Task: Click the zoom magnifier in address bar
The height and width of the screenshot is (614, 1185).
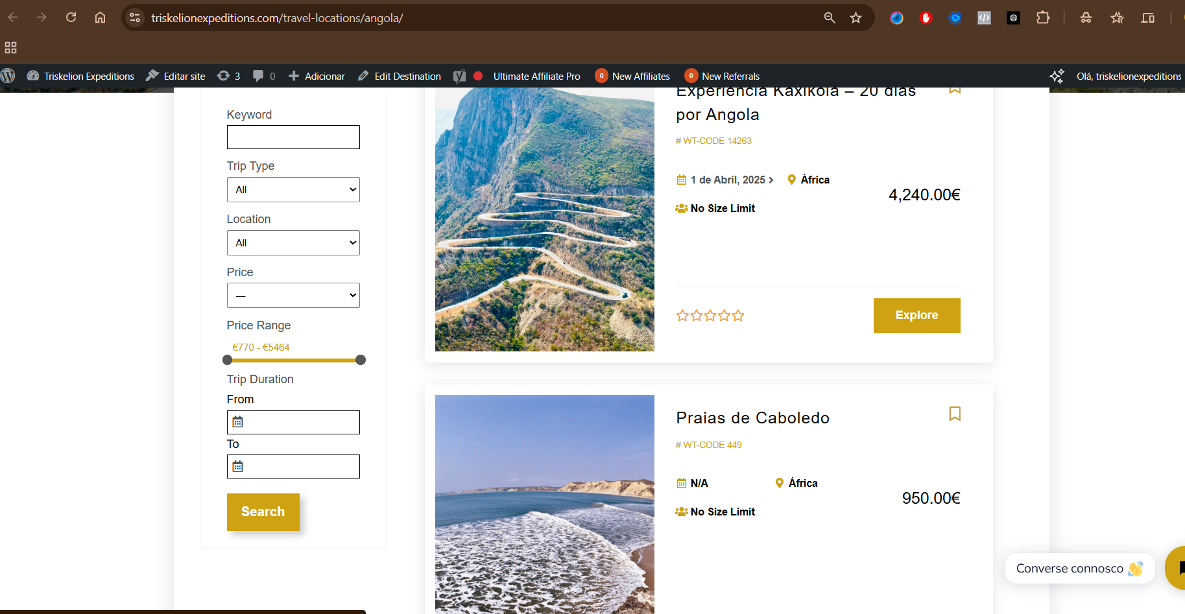Action: pos(830,18)
